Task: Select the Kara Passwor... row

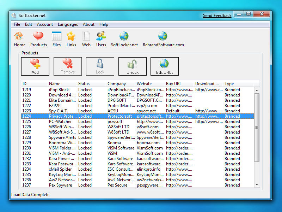Action: pyautogui.click(x=137, y=164)
